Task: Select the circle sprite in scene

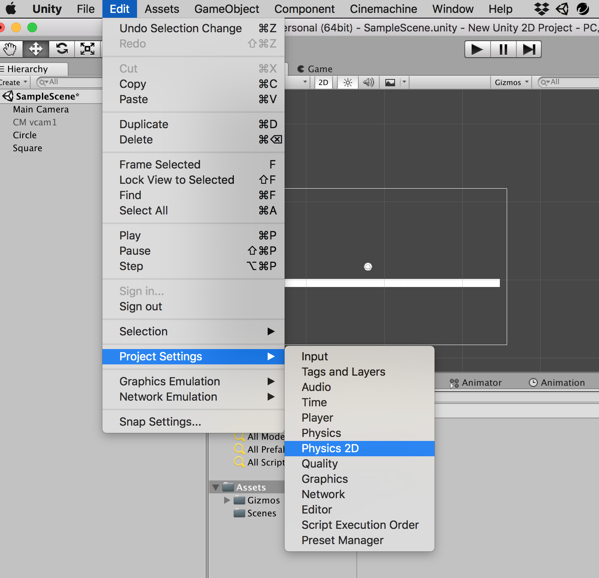Action: [x=368, y=266]
